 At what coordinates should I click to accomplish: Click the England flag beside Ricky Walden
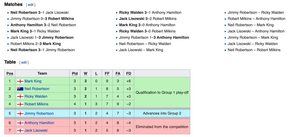tap(20, 97)
